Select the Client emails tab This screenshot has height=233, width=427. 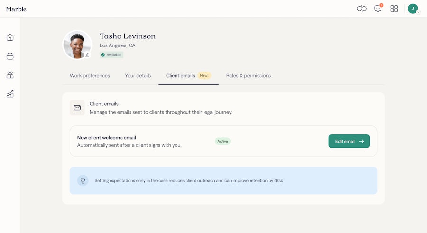pos(181,76)
